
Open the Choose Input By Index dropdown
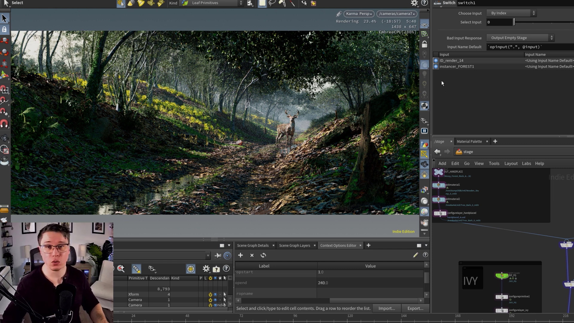coord(511,13)
